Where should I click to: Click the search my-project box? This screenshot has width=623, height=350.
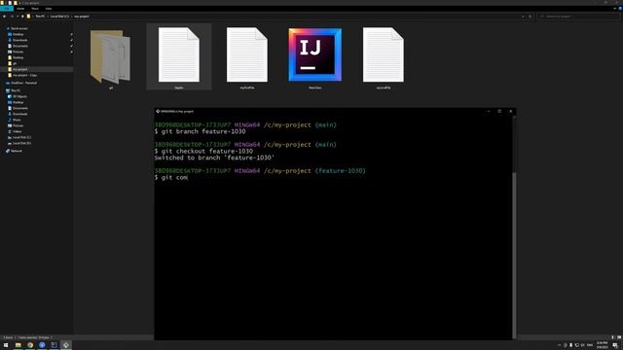[x=578, y=17]
